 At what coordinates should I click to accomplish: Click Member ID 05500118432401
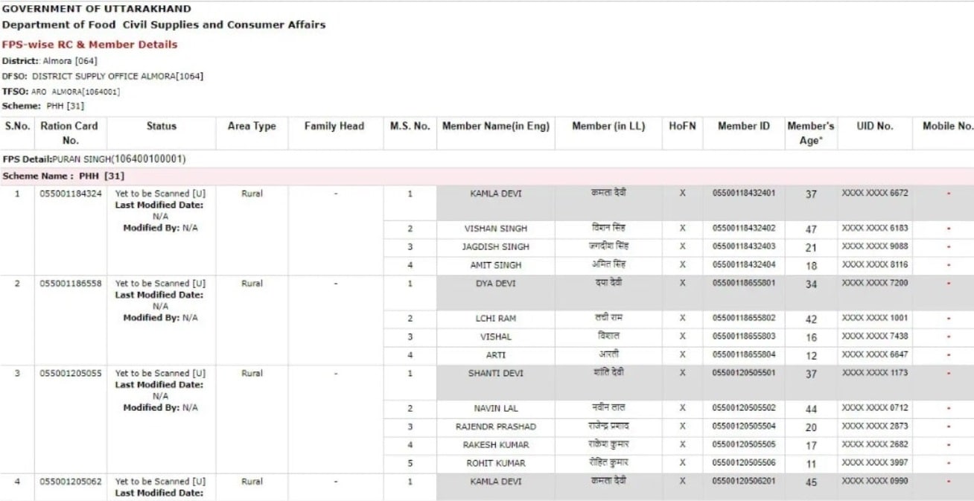[743, 194]
